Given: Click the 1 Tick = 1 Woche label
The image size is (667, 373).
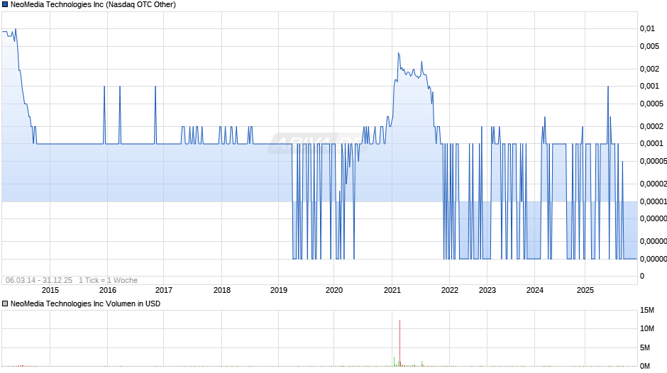Looking at the screenshot, I should pos(108,280).
